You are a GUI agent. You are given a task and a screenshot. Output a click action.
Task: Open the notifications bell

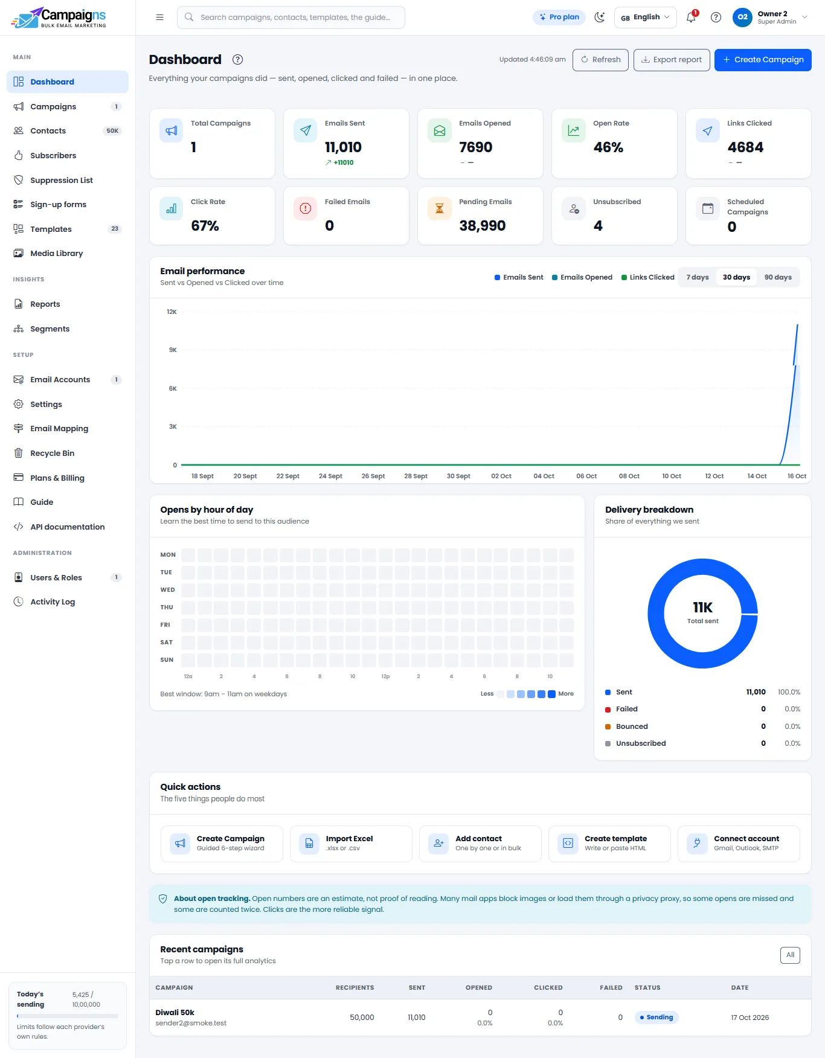(x=691, y=18)
